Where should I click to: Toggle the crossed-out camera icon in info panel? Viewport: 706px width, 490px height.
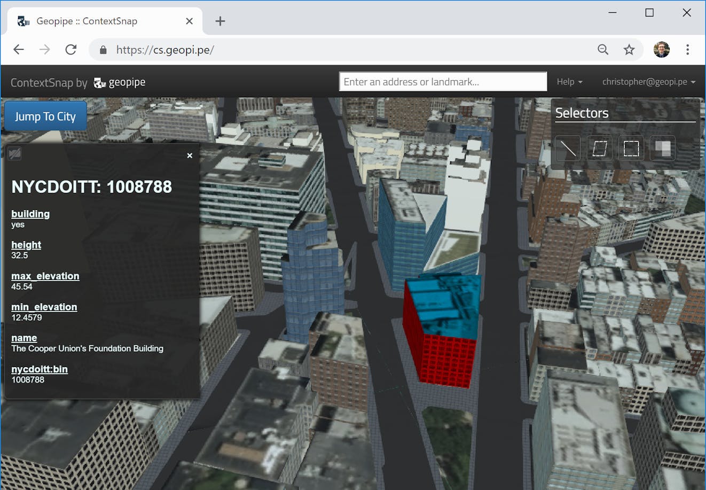coord(14,154)
